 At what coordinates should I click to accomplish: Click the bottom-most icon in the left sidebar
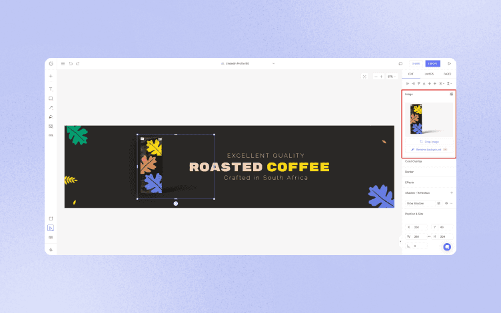pos(51,250)
